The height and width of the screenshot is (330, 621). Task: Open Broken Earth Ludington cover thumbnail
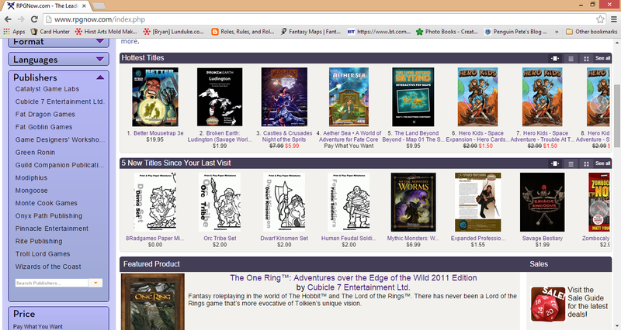pos(220,97)
